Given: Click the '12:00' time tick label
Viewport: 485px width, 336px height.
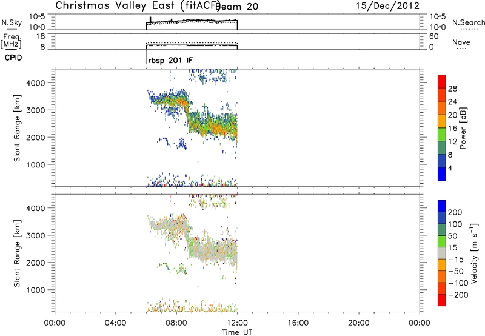Looking at the screenshot, I should pos(237,323).
